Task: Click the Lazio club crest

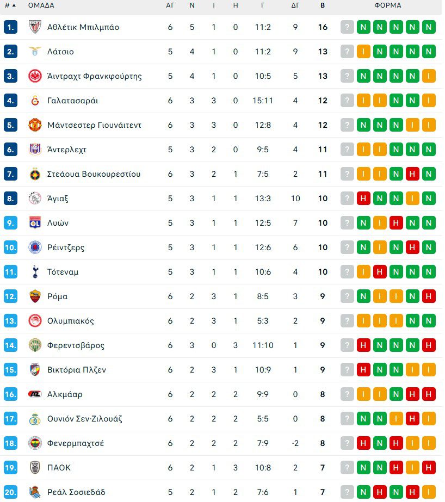Action: (x=35, y=52)
